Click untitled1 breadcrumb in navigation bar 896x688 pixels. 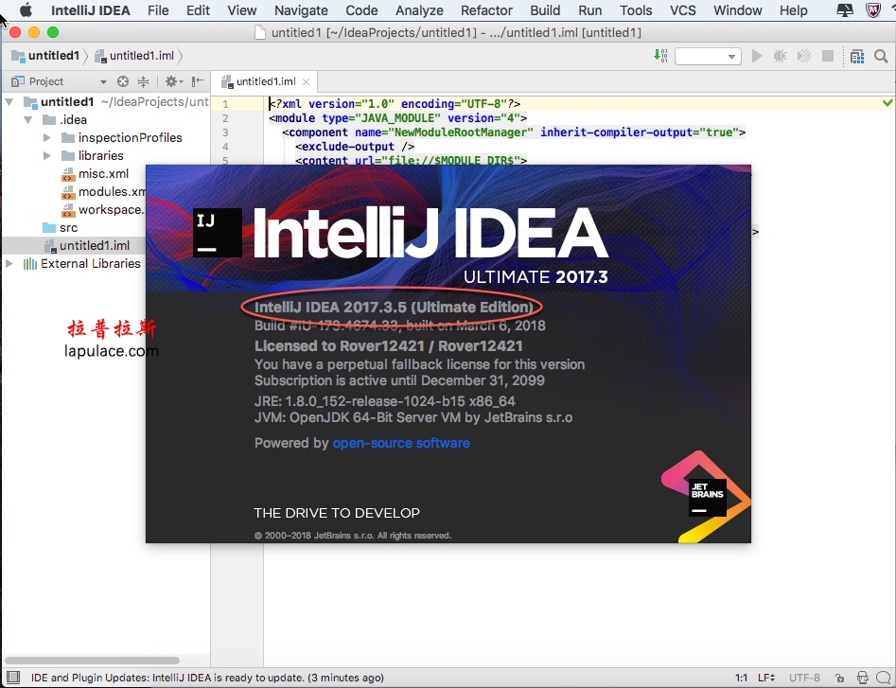tap(45, 56)
